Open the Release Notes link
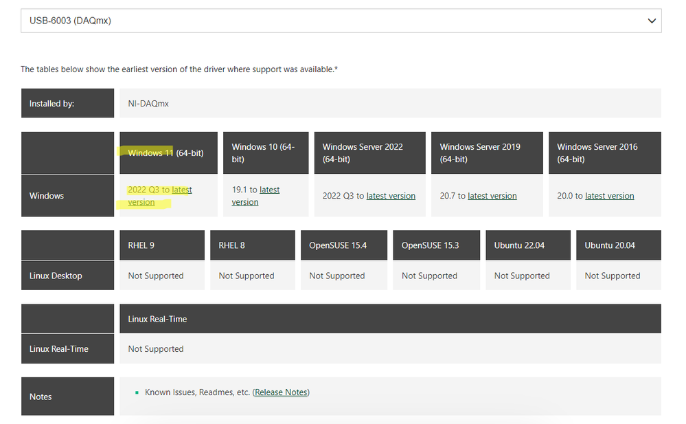The height and width of the screenshot is (424, 686). (x=281, y=392)
